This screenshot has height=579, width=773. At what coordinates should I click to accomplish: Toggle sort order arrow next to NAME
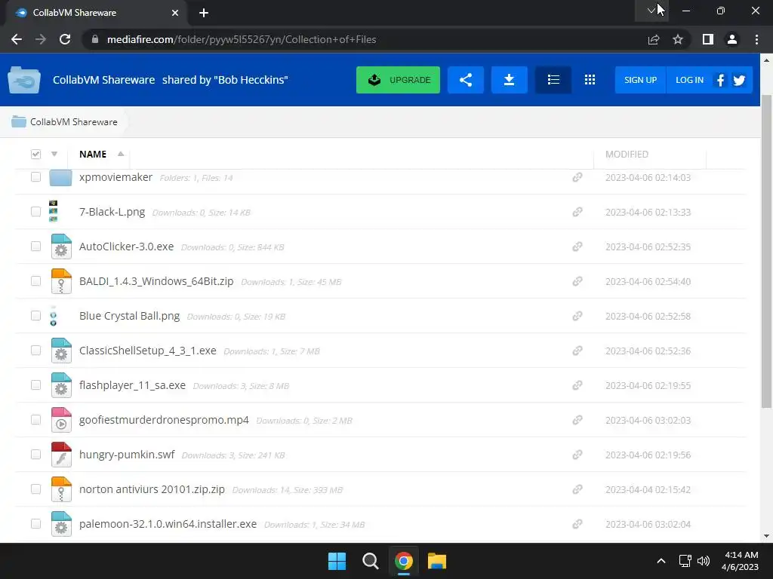(x=120, y=154)
